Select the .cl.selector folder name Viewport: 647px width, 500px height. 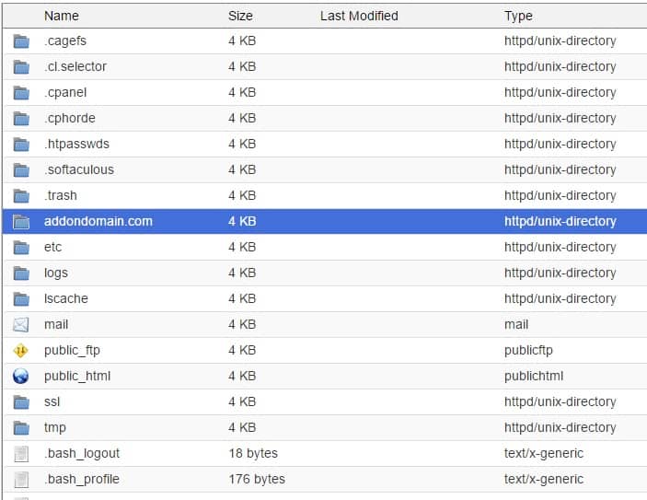click(x=75, y=66)
